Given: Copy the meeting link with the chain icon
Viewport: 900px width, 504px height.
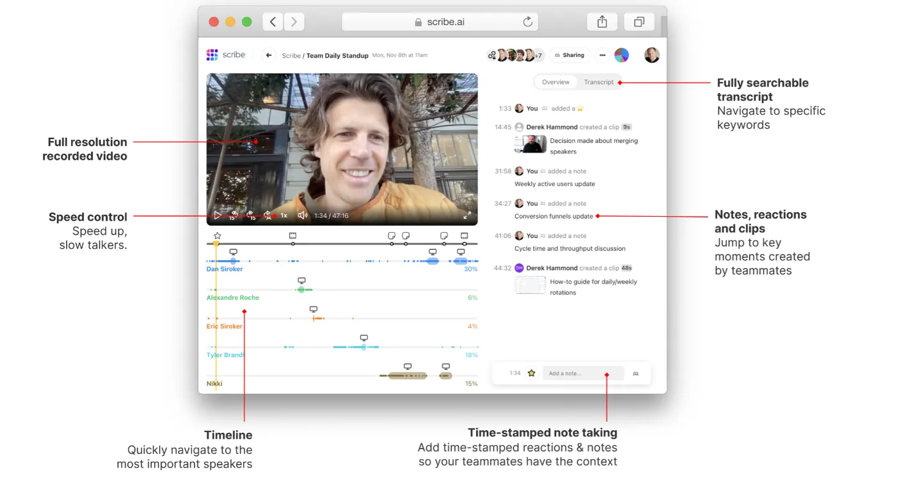Looking at the screenshot, I should [x=492, y=55].
